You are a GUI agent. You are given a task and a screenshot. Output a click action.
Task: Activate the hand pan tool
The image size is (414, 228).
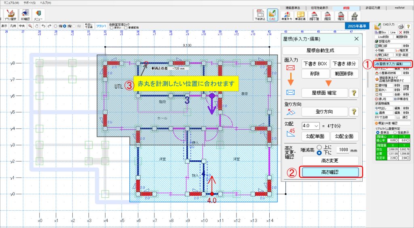36,26
